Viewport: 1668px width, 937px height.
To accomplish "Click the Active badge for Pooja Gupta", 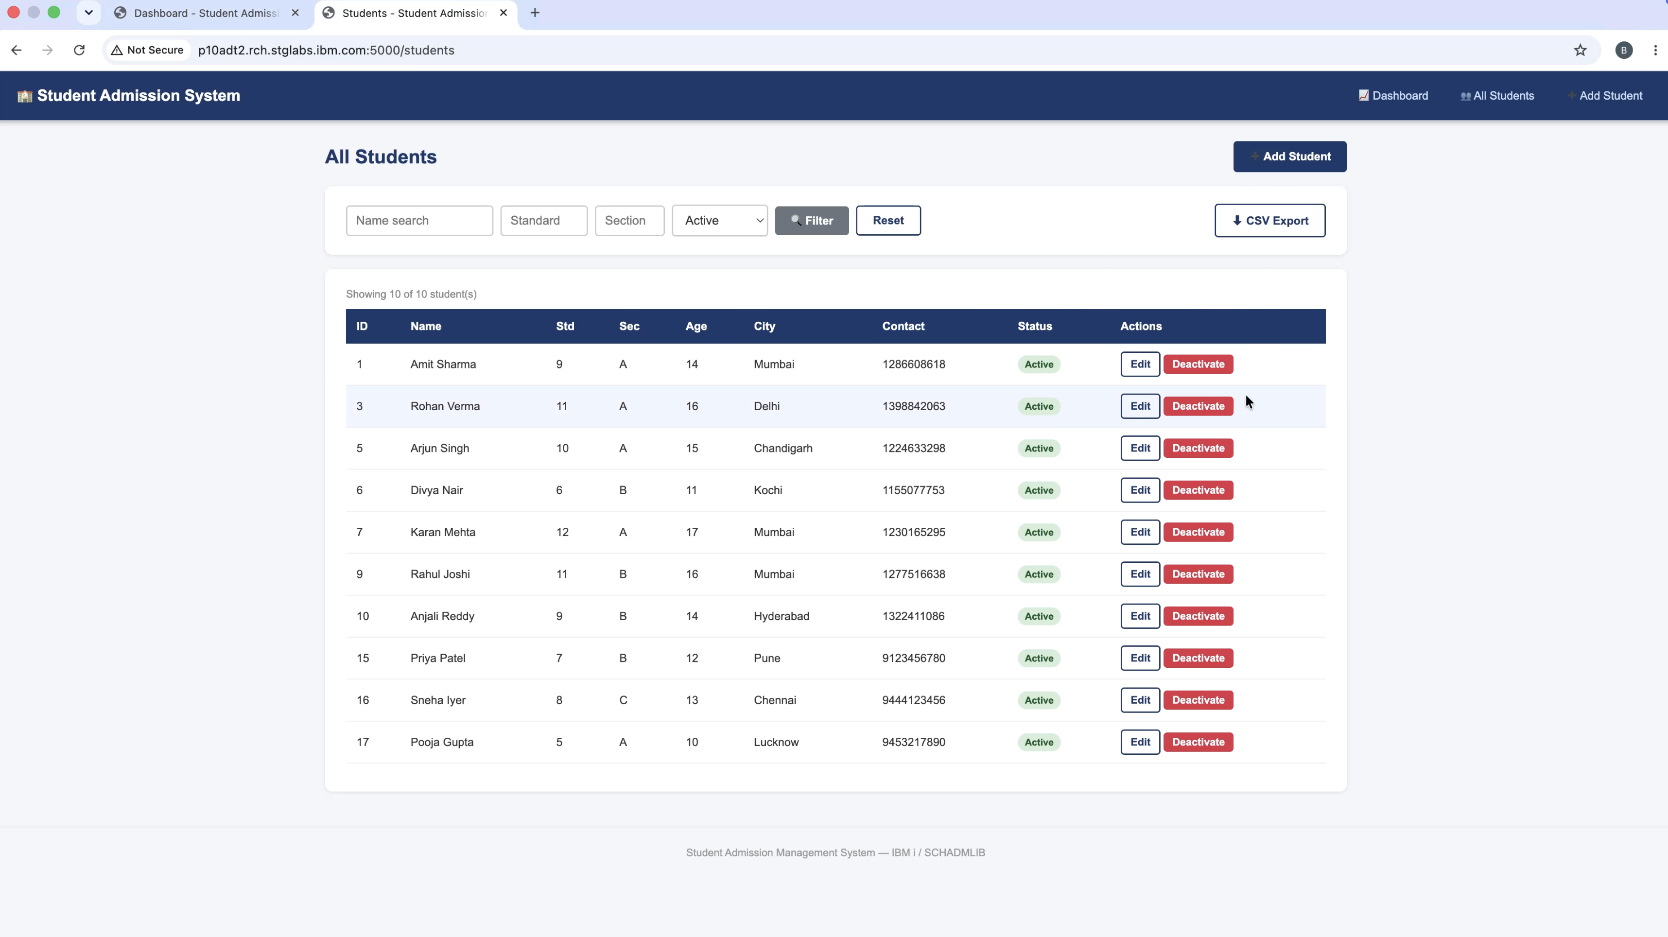I will point(1039,743).
